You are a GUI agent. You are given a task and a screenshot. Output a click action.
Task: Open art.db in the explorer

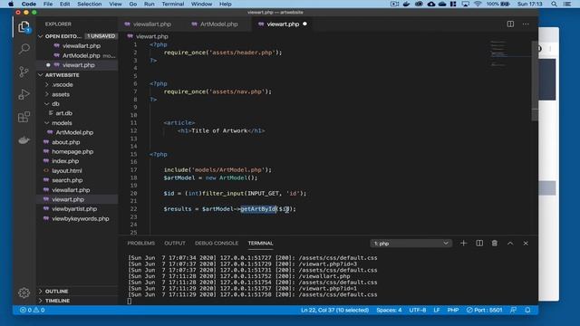77,113
